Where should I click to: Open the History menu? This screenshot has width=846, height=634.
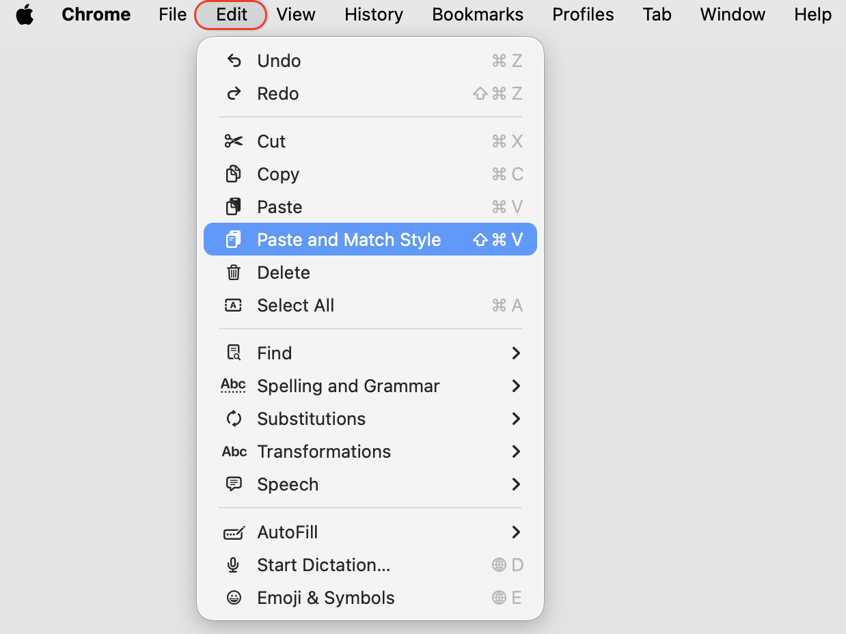(374, 14)
